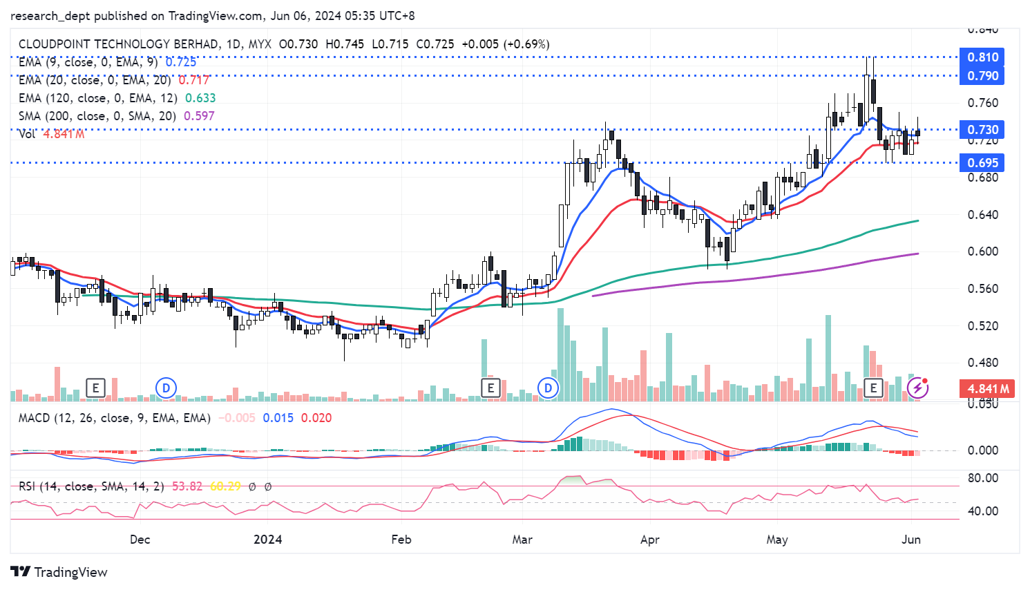Click the EMA 120 indicator legend
The image size is (1030, 590).
(97, 98)
